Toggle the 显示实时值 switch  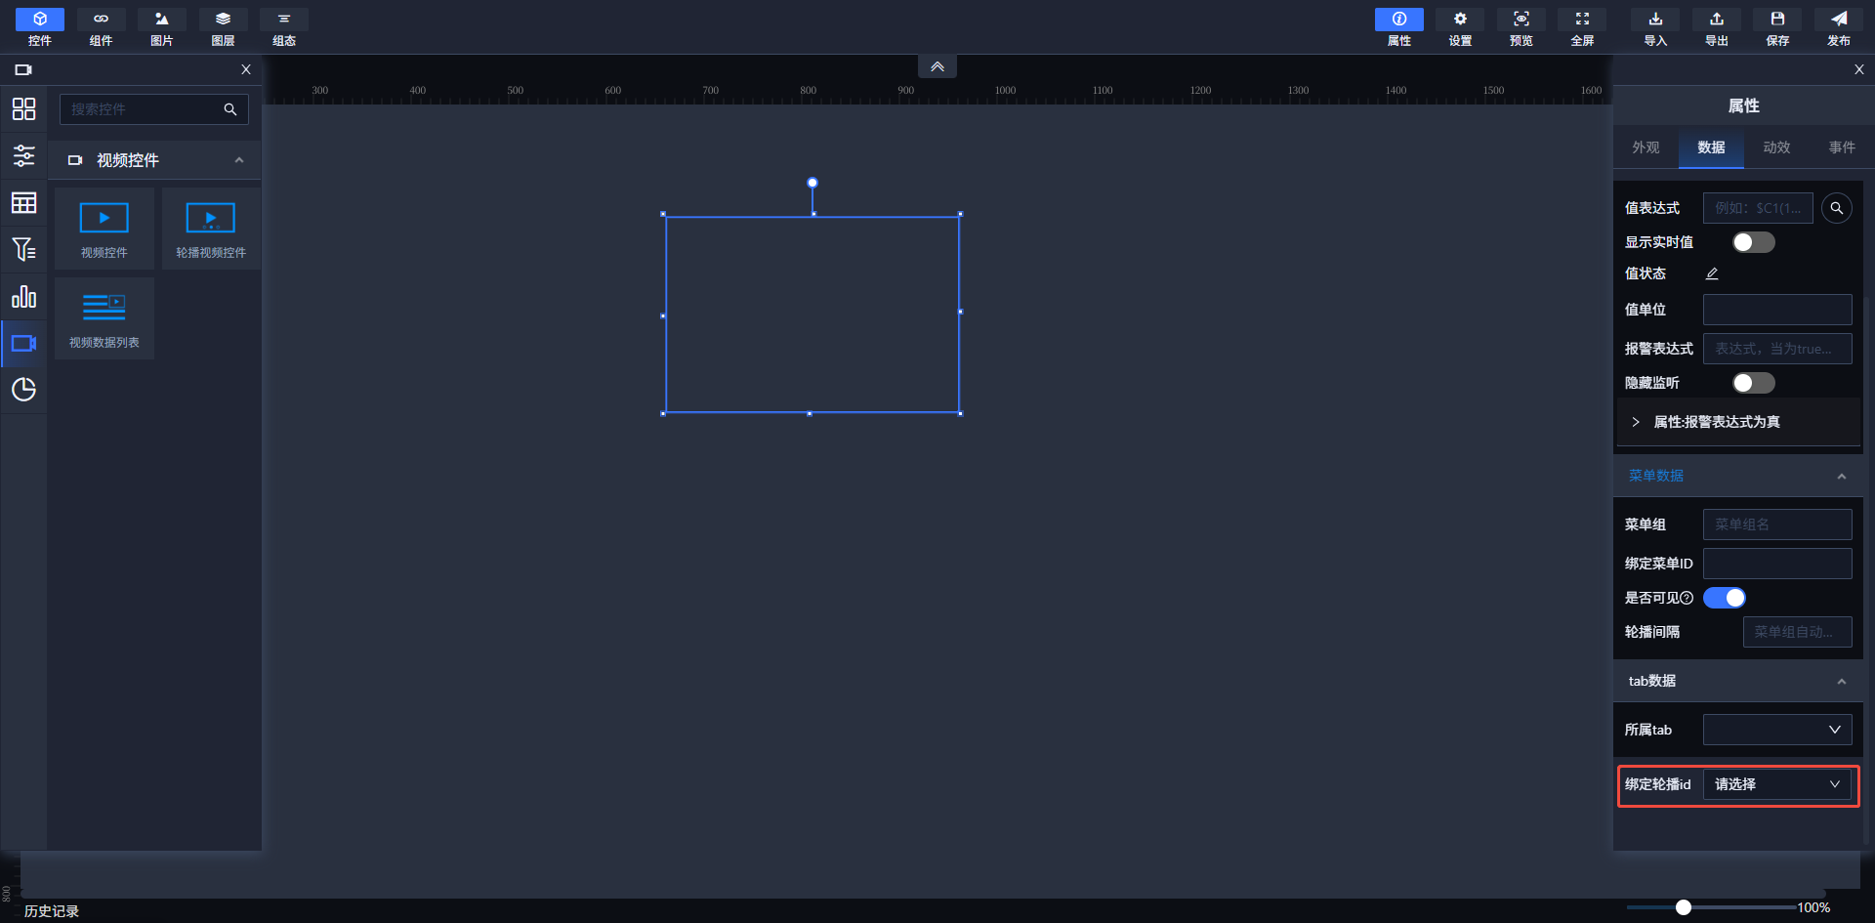[x=1753, y=242]
